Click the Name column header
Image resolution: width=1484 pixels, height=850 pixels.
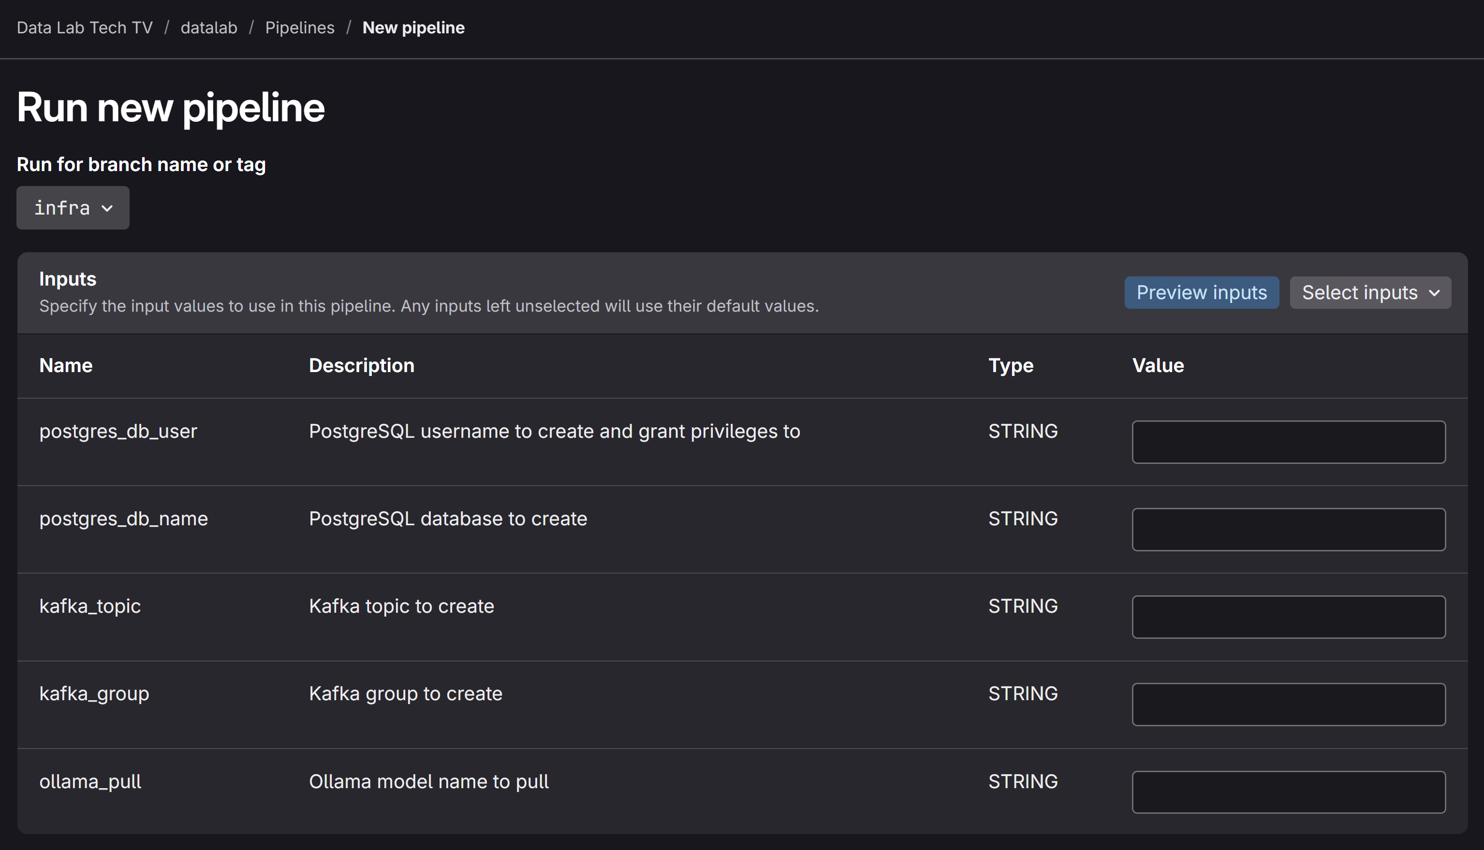(66, 365)
